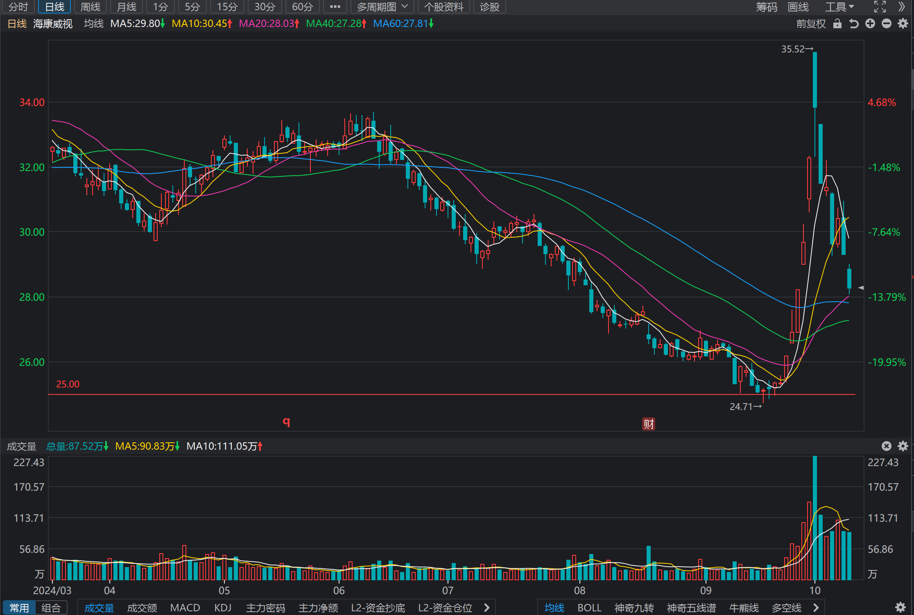The width and height of the screenshot is (914, 615).
Task: Select 常用 indicator group
Action: [19, 608]
